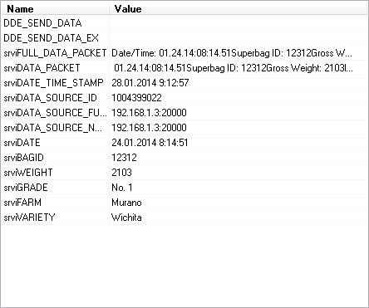
Task: Click the value 24.01.2014 8:14:51
Action: [x=150, y=143]
